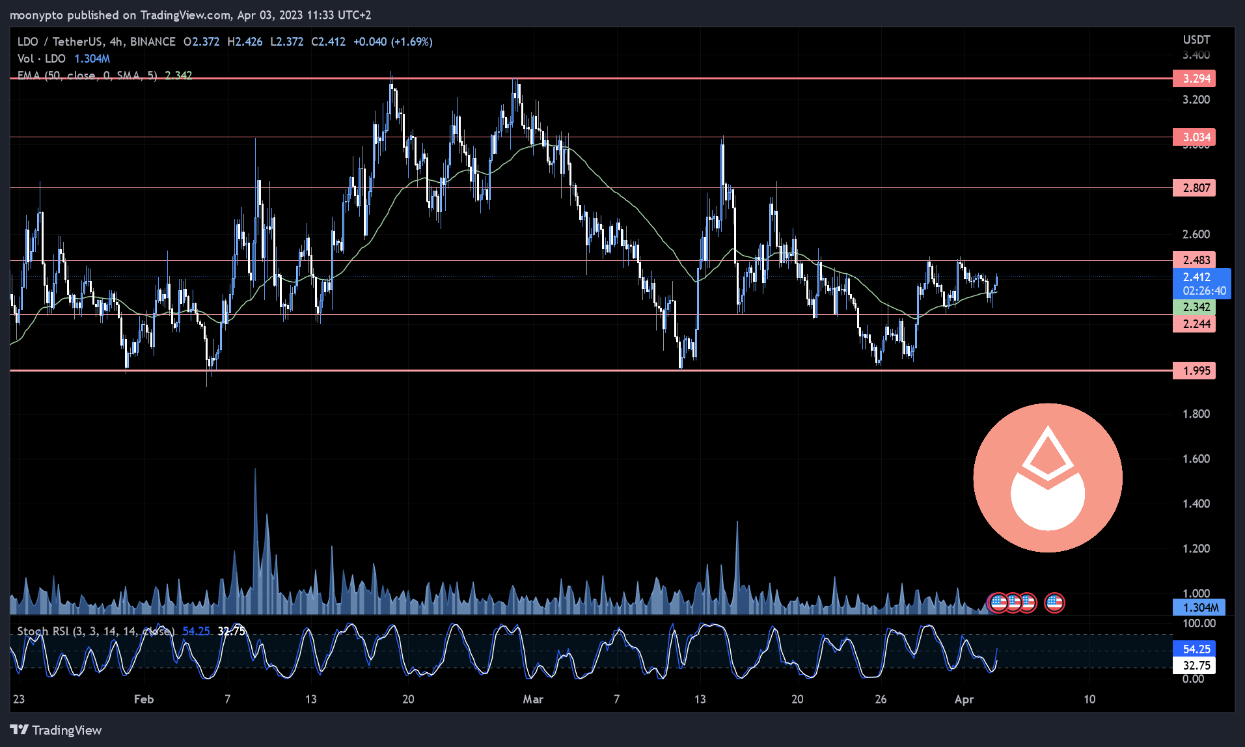Click the LDO / TetherUS symbol title
The height and width of the screenshot is (747, 1245).
[x=59, y=42]
